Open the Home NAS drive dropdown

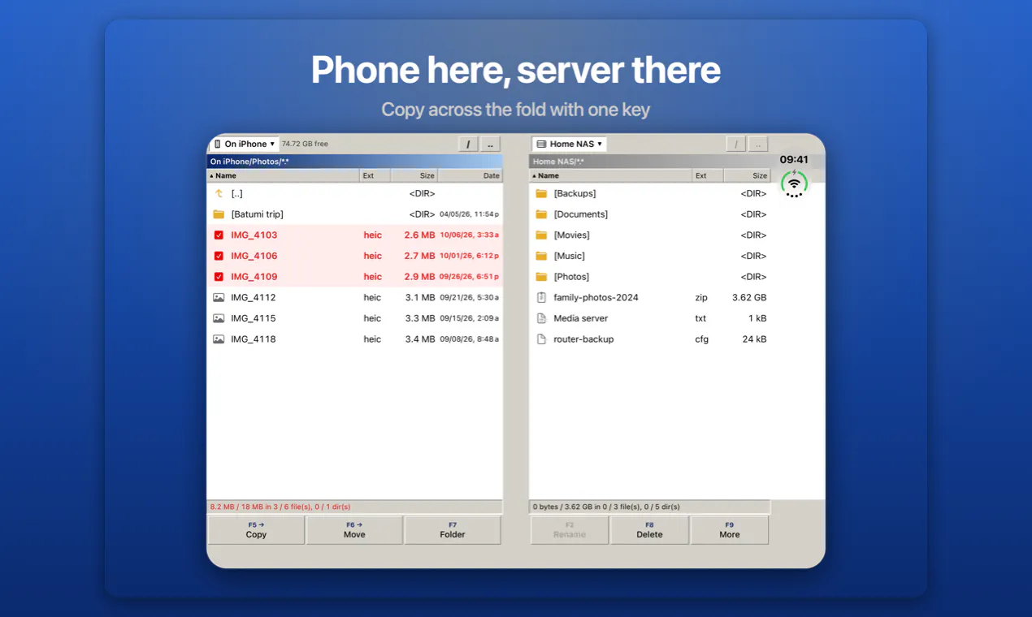click(569, 144)
